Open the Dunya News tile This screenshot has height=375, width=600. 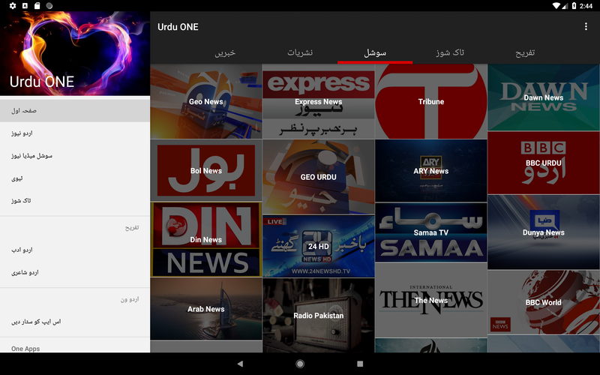(x=543, y=232)
